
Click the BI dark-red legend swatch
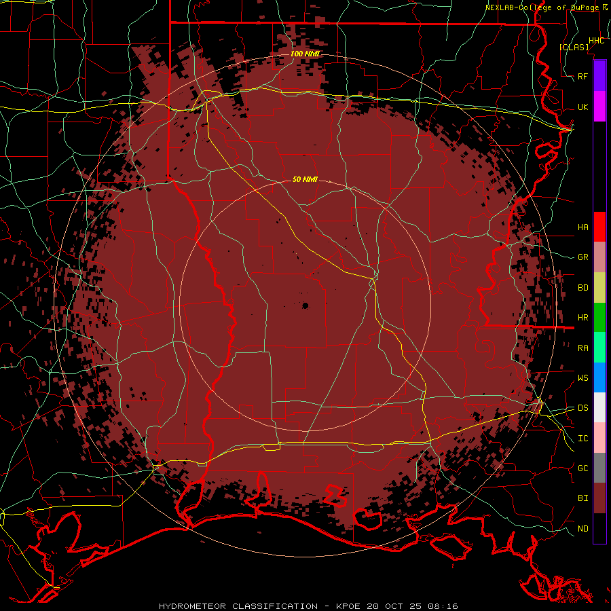599,498
